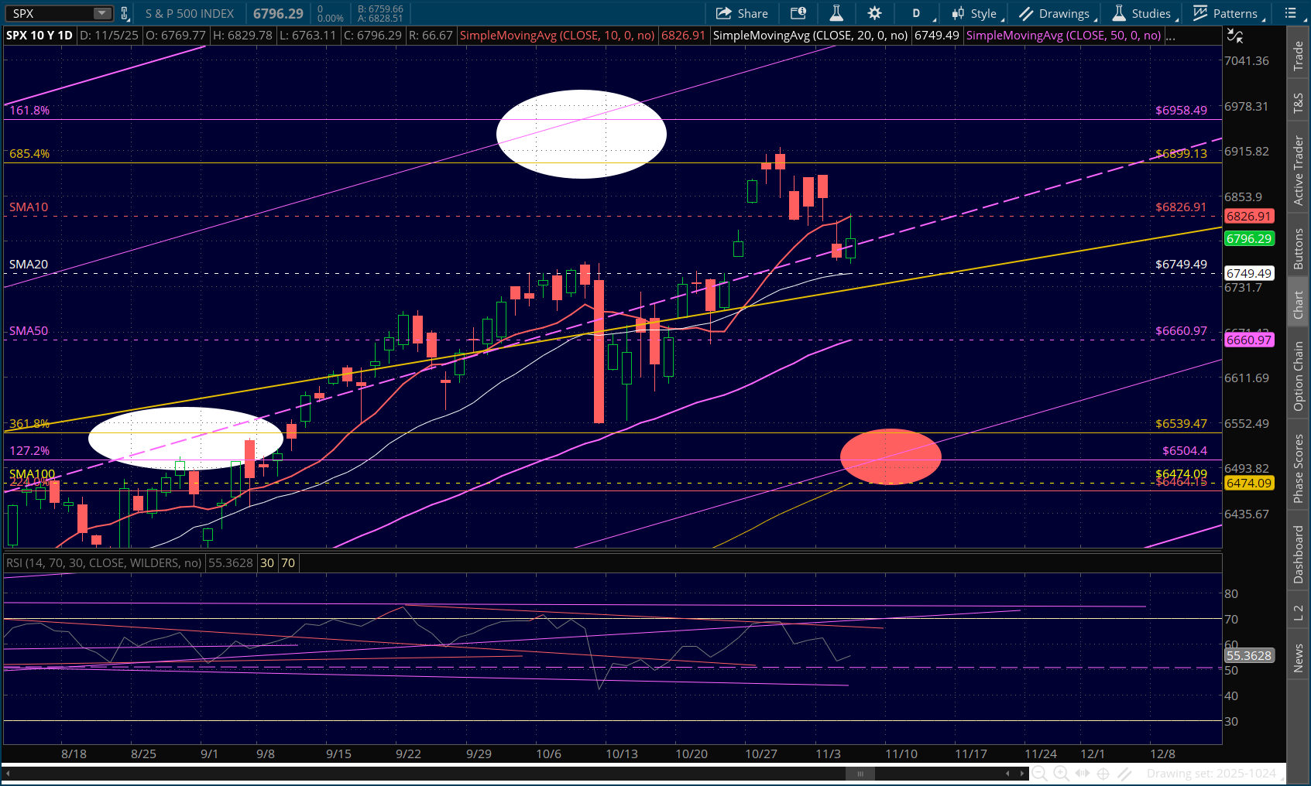Click the 6660.97 magenta price bubble on axis

pos(1248,340)
